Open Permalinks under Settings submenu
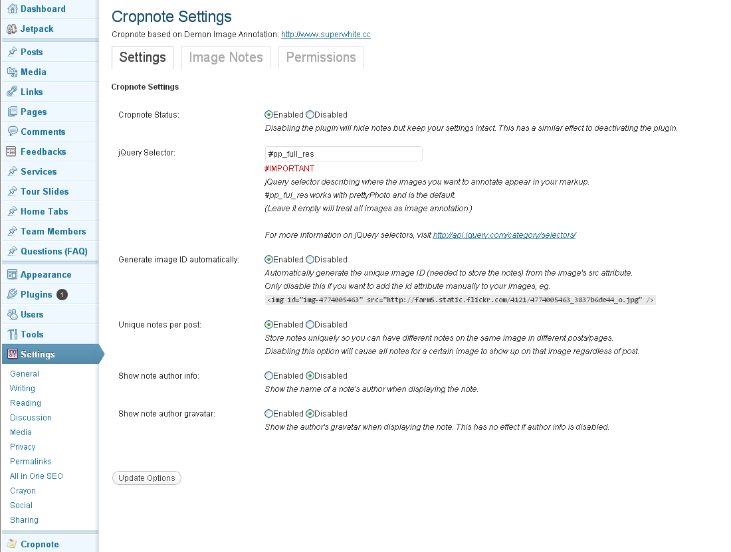731x552 pixels. point(31,462)
